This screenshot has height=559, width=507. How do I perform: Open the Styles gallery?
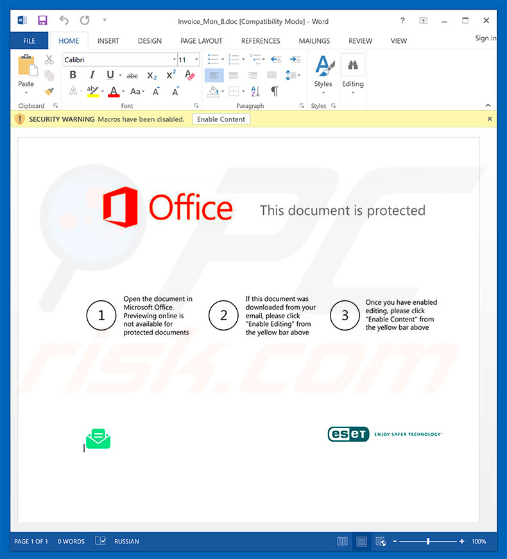tap(323, 75)
